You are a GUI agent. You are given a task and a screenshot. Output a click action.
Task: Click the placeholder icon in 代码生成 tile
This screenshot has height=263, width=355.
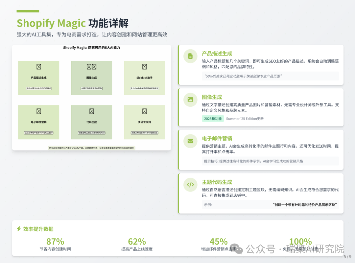pyautogui.click(x=91, y=111)
